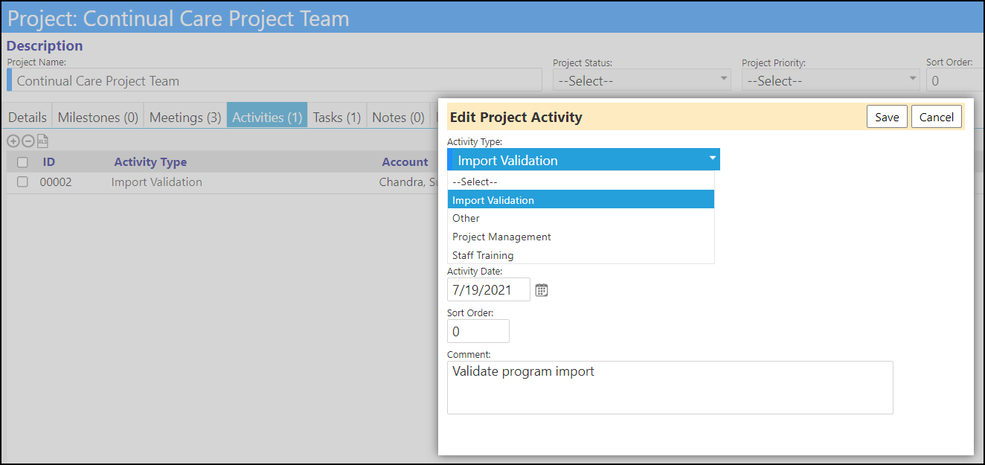This screenshot has height=465, width=985.
Task: Click the Comment text area
Action: (670, 388)
